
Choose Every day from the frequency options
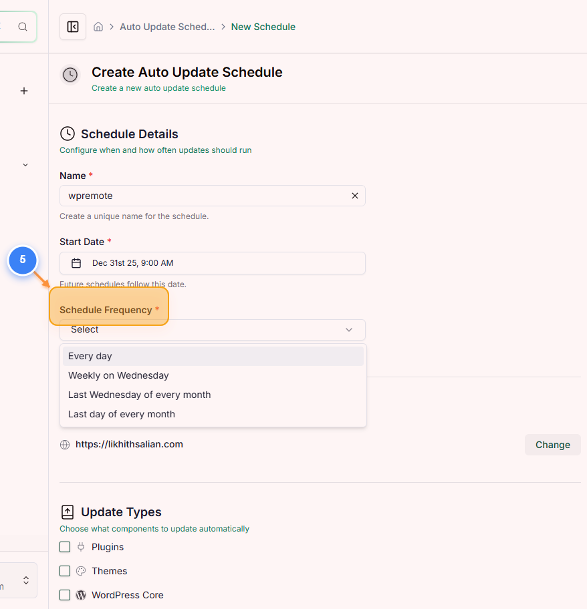90,356
